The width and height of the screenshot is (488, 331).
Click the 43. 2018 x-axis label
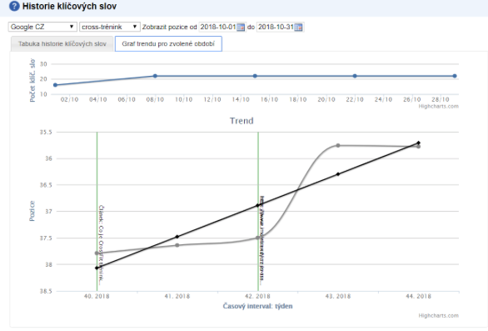(x=338, y=296)
